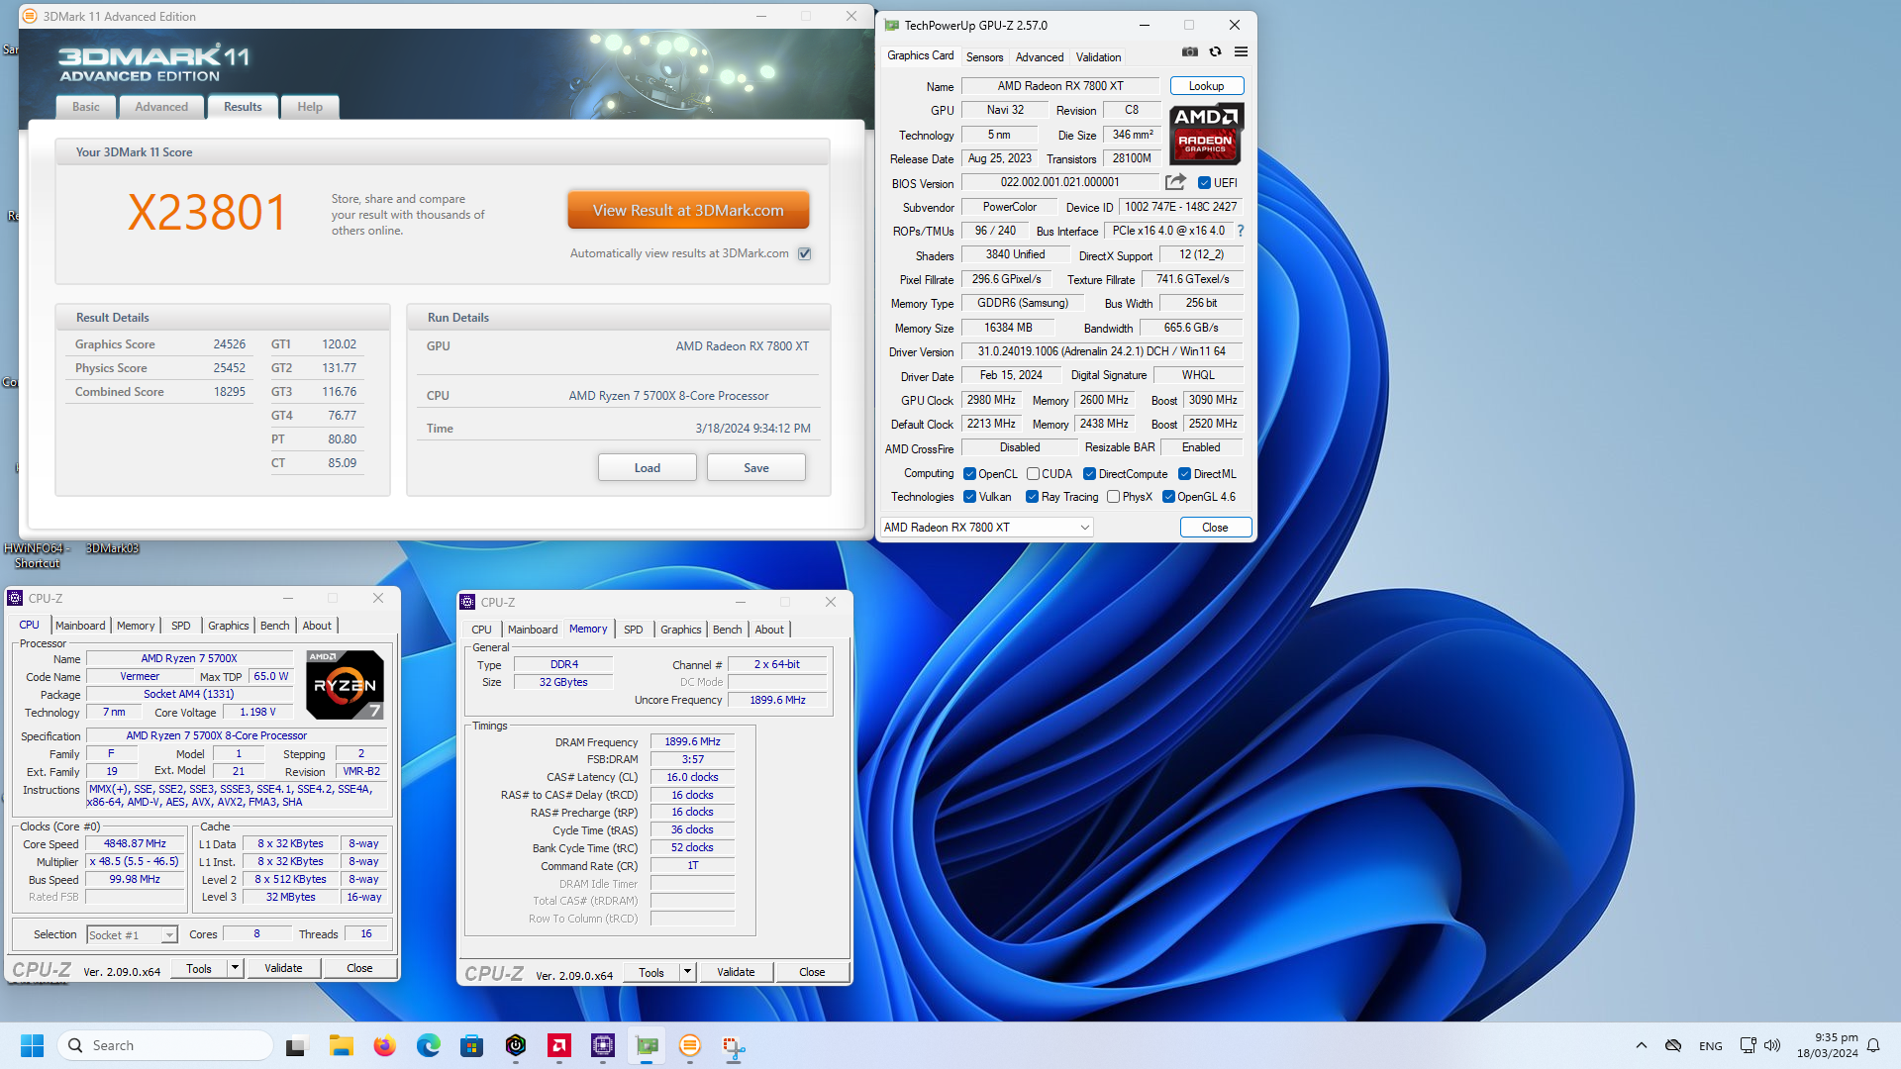Click the Lookup button in GPU-Z
This screenshot has width=1901, height=1069.
coord(1206,86)
